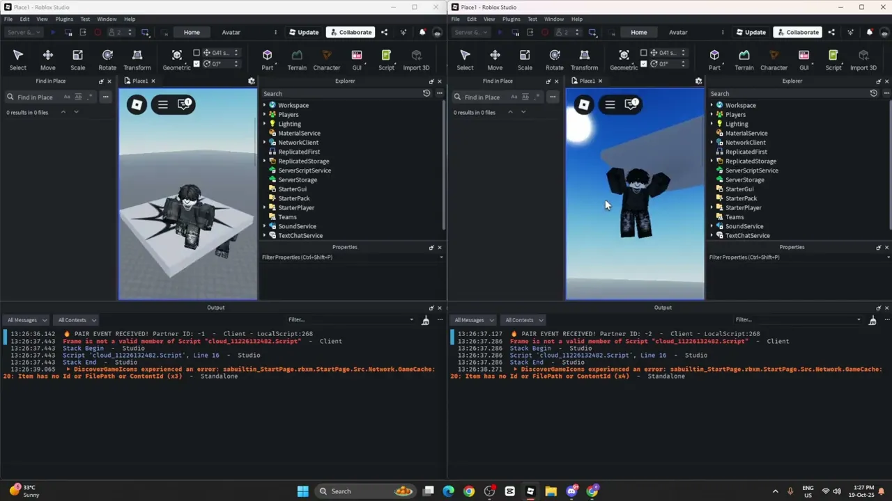Toggle regex search in right Find panel

pyautogui.click(x=537, y=97)
